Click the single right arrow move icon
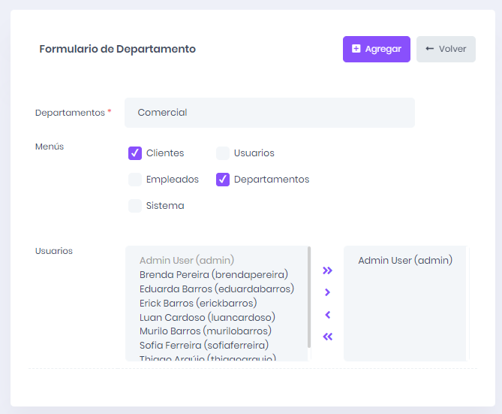Viewport: 502px width, 414px height. pyautogui.click(x=327, y=292)
